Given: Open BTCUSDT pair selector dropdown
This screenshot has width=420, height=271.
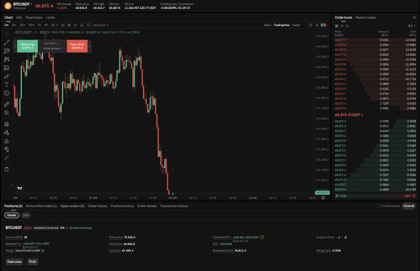Looking at the screenshot, I should (x=22, y=4).
